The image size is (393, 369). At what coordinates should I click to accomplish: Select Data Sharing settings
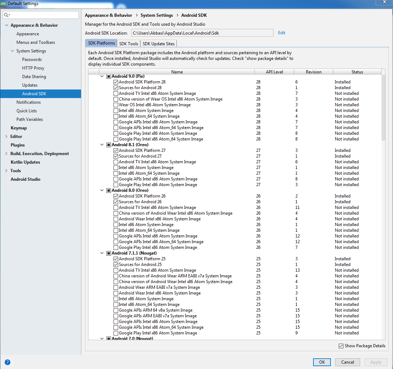(34, 77)
